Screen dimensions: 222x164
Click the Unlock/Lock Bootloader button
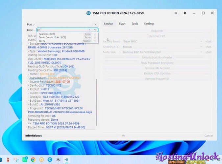[157, 57]
